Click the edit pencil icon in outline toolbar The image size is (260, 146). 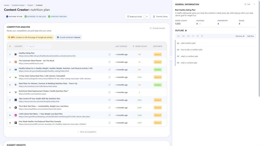(197, 36)
